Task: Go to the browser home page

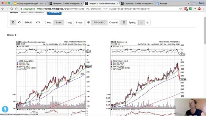Action: click(16, 9)
